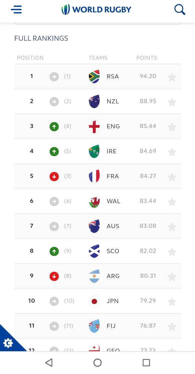Open cookie settings gear in corner
Image resolution: width=195 pixels, height=374 pixels.
tap(8, 343)
